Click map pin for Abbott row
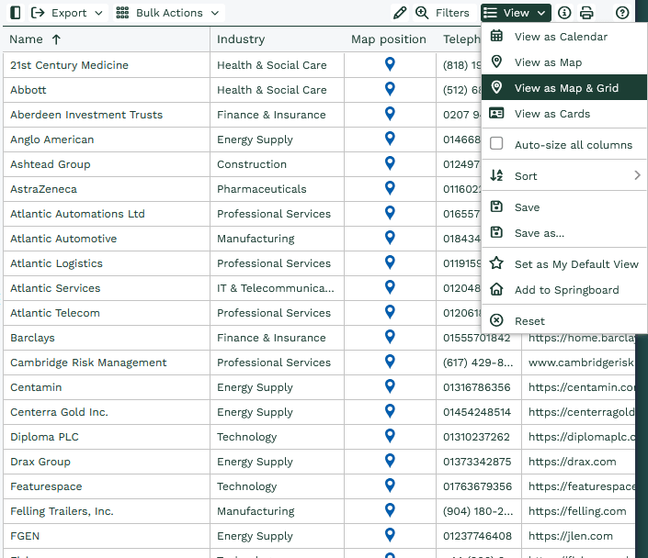The width and height of the screenshot is (648, 558). 390,89
